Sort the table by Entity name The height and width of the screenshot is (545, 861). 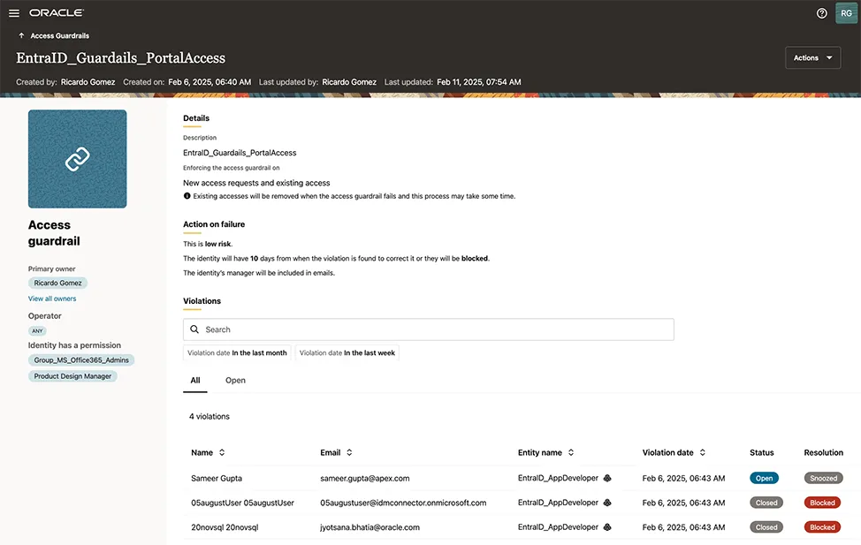[571, 452]
